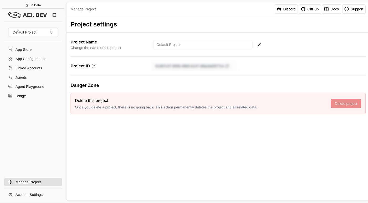Open the Default Project selector dropdown
The width and height of the screenshot is (368, 203).
pos(33,32)
